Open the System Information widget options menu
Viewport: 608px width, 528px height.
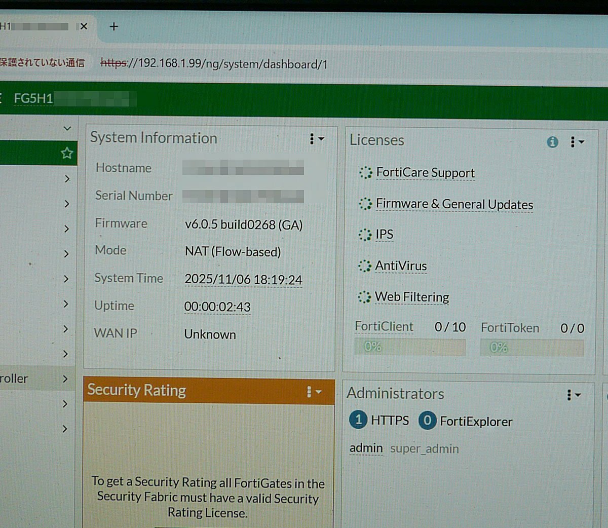pyautogui.click(x=316, y=139)
